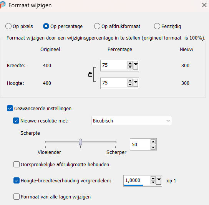209x205 pixels.
Task: Open the Bicubisch resampling dropdown
Action: point(132,121)
